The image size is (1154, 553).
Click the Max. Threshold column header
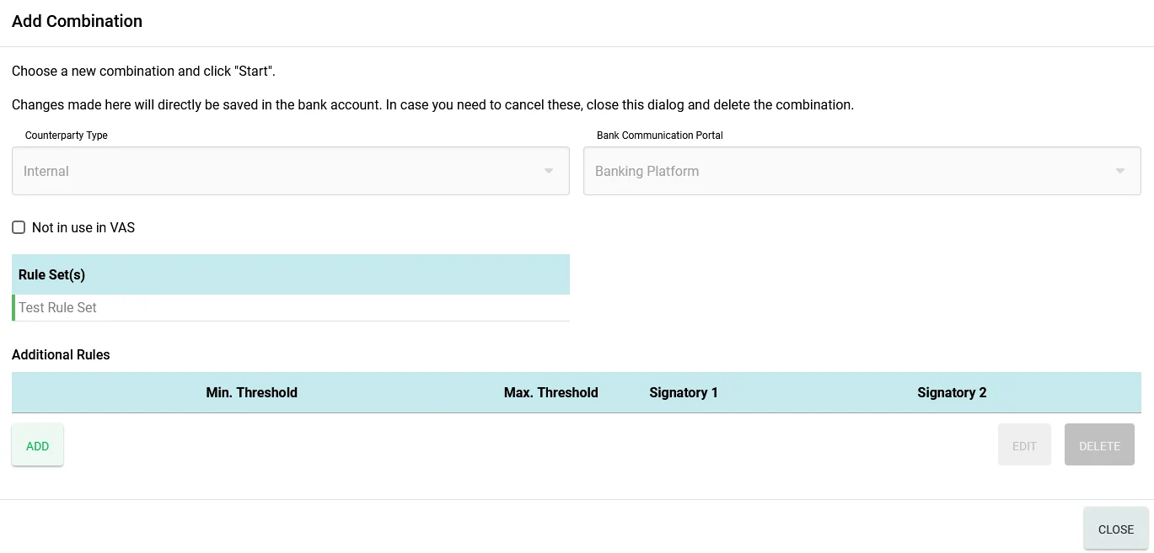tap(551, 392)
